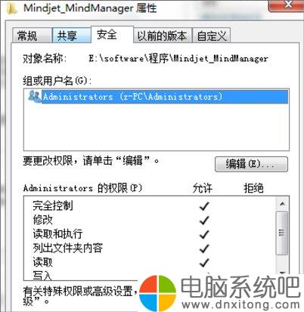Click the permissions list scrollbar thumb
The width and height of the screenshot is (304, 312).
[282, 233]
